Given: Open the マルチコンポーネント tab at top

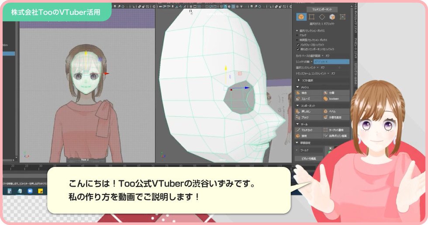Looking at the screenshot, I should click(322, 9).
